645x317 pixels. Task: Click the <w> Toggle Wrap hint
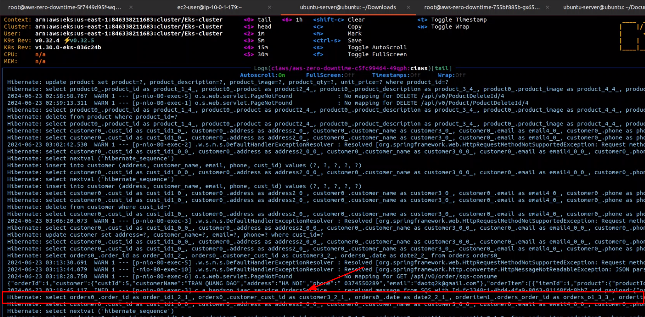pyautogui.click(x=444, y=27)
